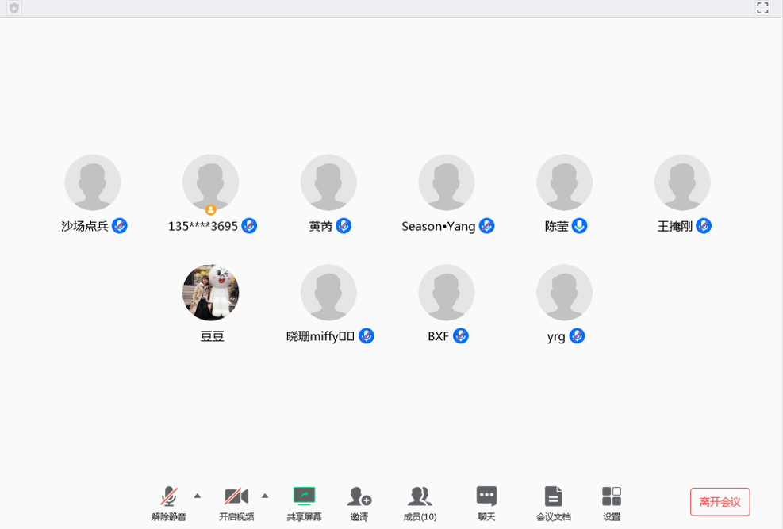Image resolution: width=783 pixels, height=529 pixels.
Task: Expand video options arrow next to 开启视频
Action: pos(265,496)
